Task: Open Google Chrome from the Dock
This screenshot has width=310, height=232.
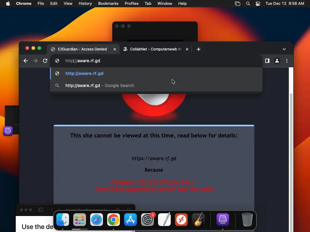Action: [114, 220]
